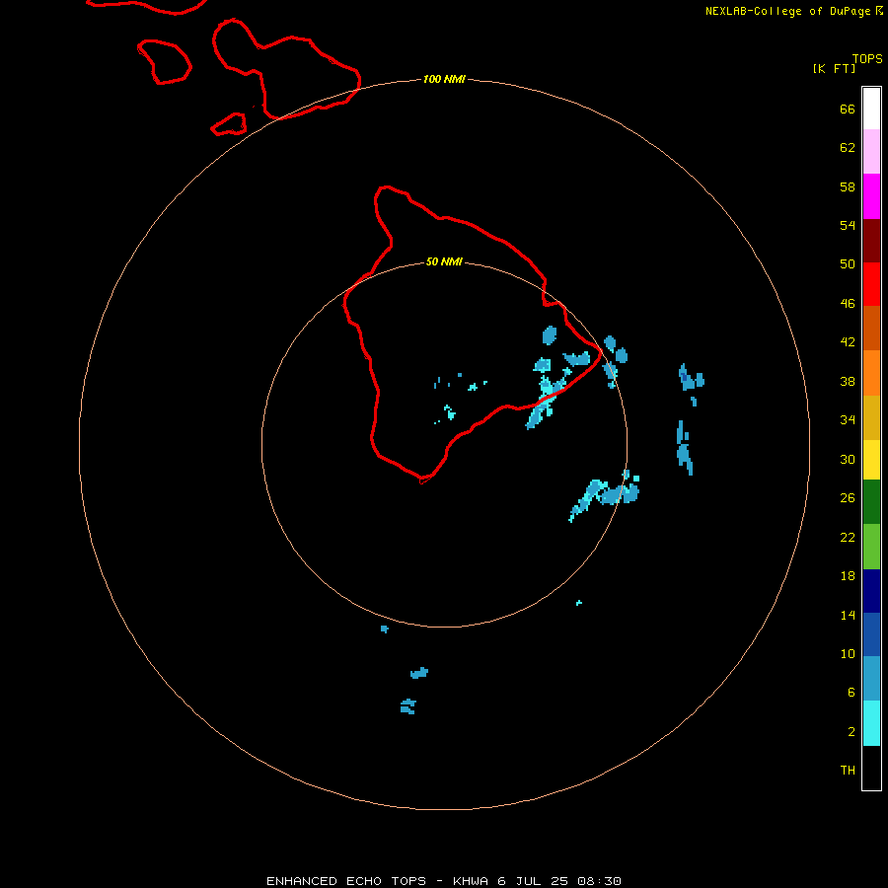Click the 10 legend value
888x888 pixels.
click(848, 653)
